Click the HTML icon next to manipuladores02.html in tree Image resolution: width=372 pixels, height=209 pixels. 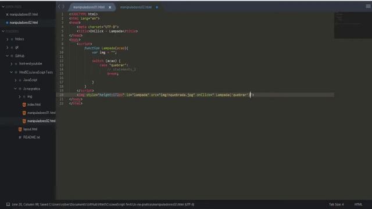pyautogui.click(x=24, y=121)
